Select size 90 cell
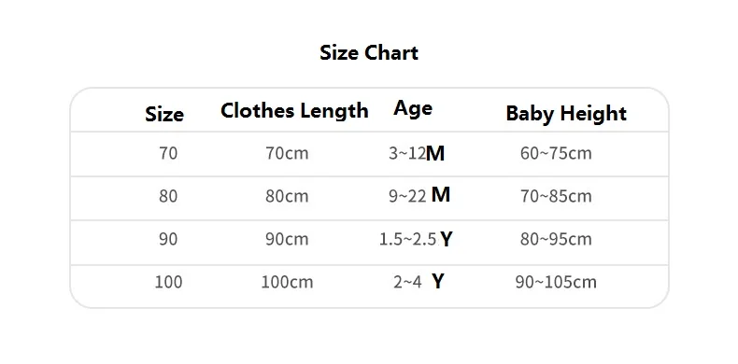This screenshot has width=738, height=364. tap(168, 239)
